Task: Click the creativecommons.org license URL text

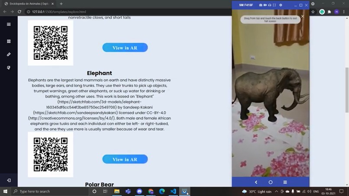Action: (x=71, y=118)
